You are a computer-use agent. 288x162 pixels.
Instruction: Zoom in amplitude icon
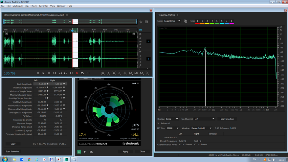point(103,73)
